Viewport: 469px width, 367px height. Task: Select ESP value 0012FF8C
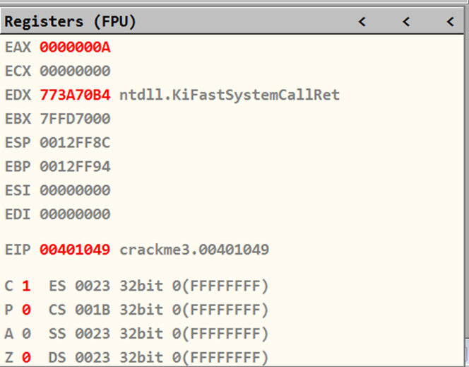[75, 143]
